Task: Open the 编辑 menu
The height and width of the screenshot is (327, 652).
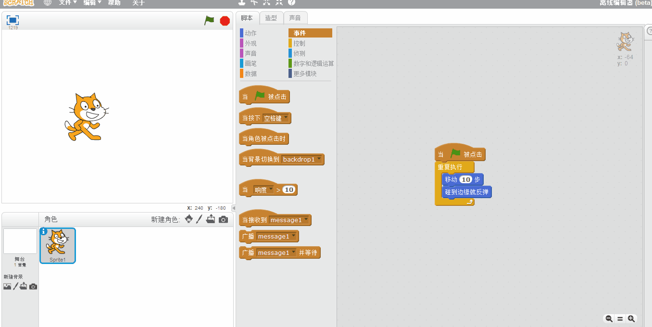Action: (x=92, y=2)
